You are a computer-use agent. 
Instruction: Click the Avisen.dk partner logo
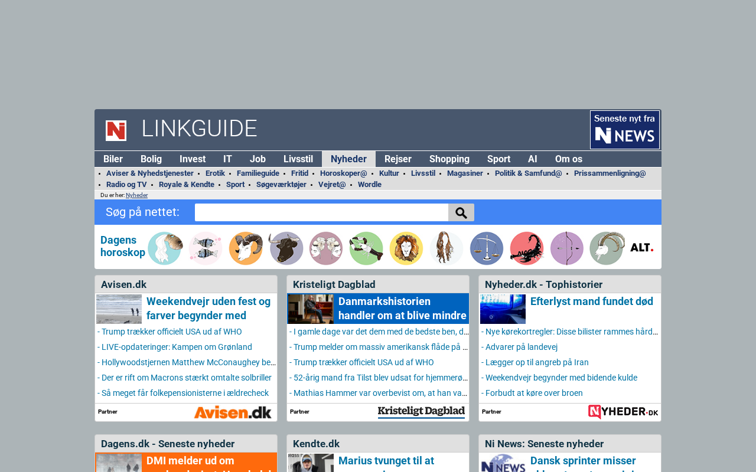click(233, 412)
